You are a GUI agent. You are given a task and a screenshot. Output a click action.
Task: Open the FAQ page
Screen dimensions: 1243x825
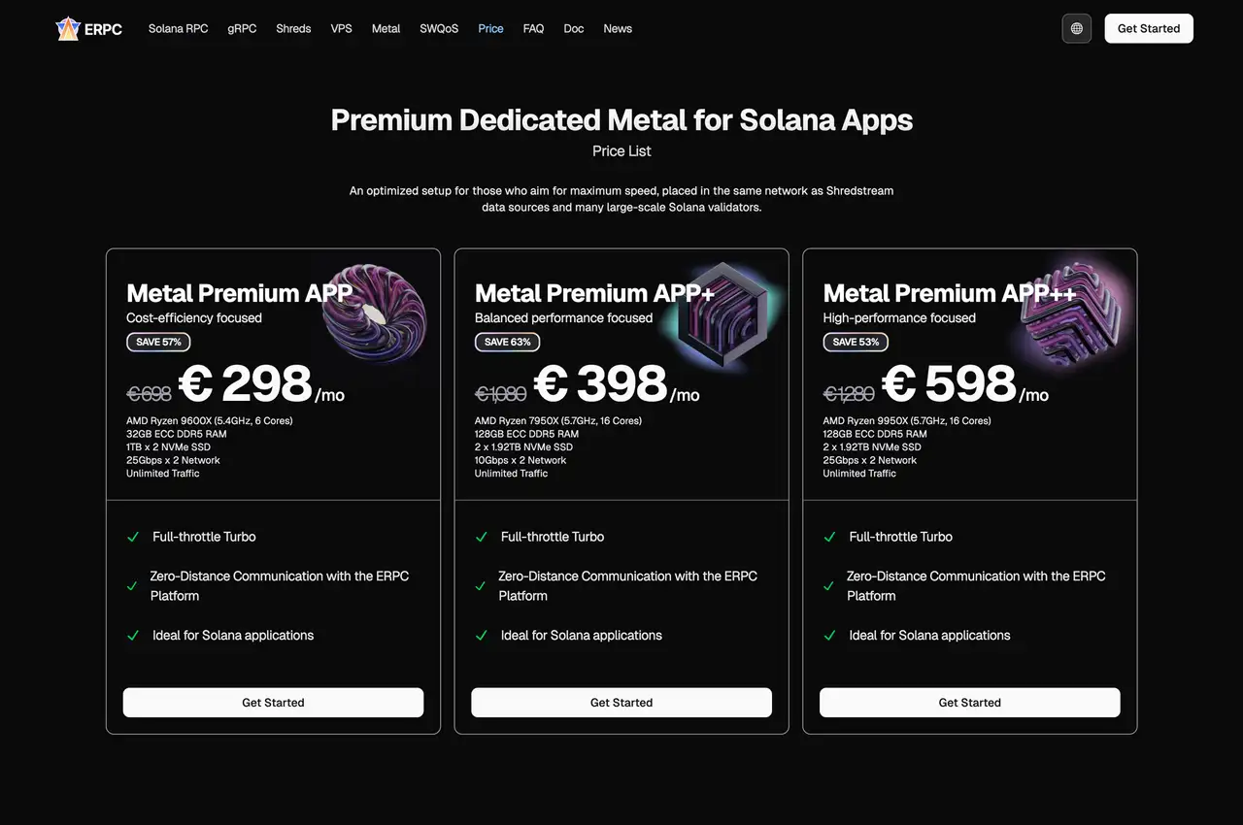(x=533, y=28)
